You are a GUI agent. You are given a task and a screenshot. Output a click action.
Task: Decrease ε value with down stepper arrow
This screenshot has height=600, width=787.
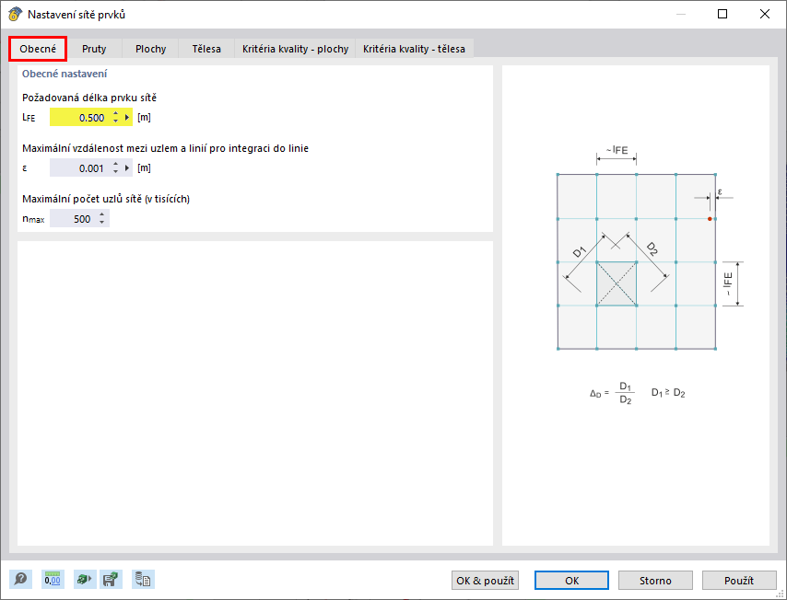click(x=115, y=172)
